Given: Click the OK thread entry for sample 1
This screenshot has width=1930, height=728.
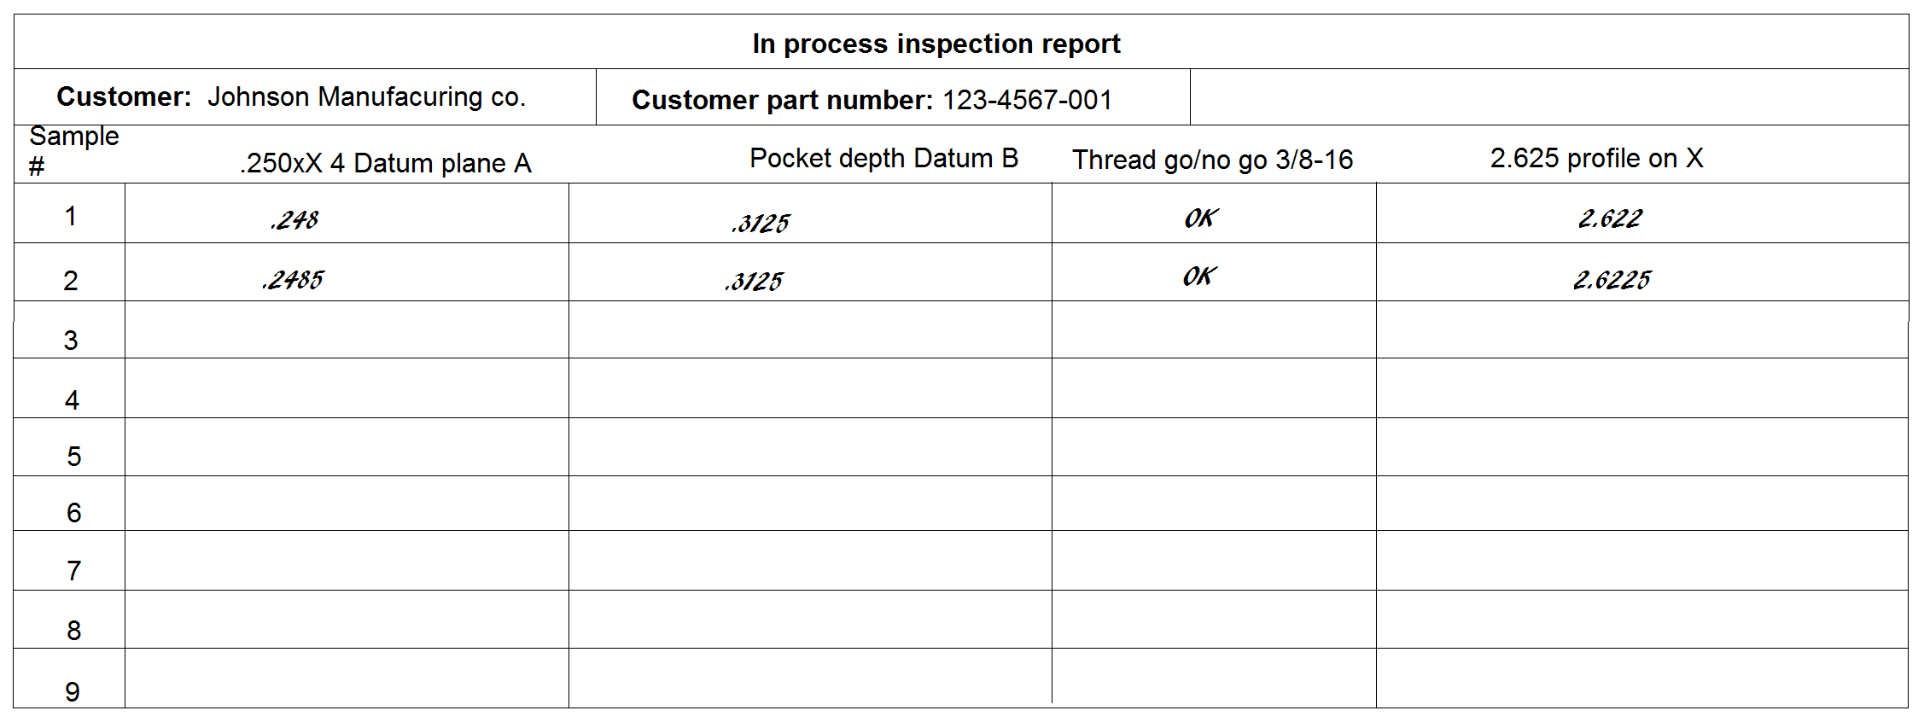Looking at the screenshot, I should pos(1200,218).
